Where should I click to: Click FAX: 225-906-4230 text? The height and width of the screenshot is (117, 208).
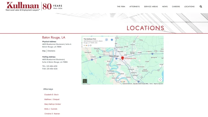(50, 69)
